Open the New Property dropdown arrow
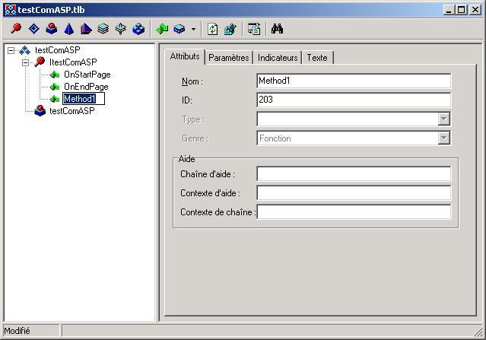The height and width of the screenshot is (340, 486). 193,30
